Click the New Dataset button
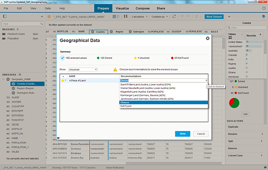Viewport: 268px width, 170px height. point(214,16)
